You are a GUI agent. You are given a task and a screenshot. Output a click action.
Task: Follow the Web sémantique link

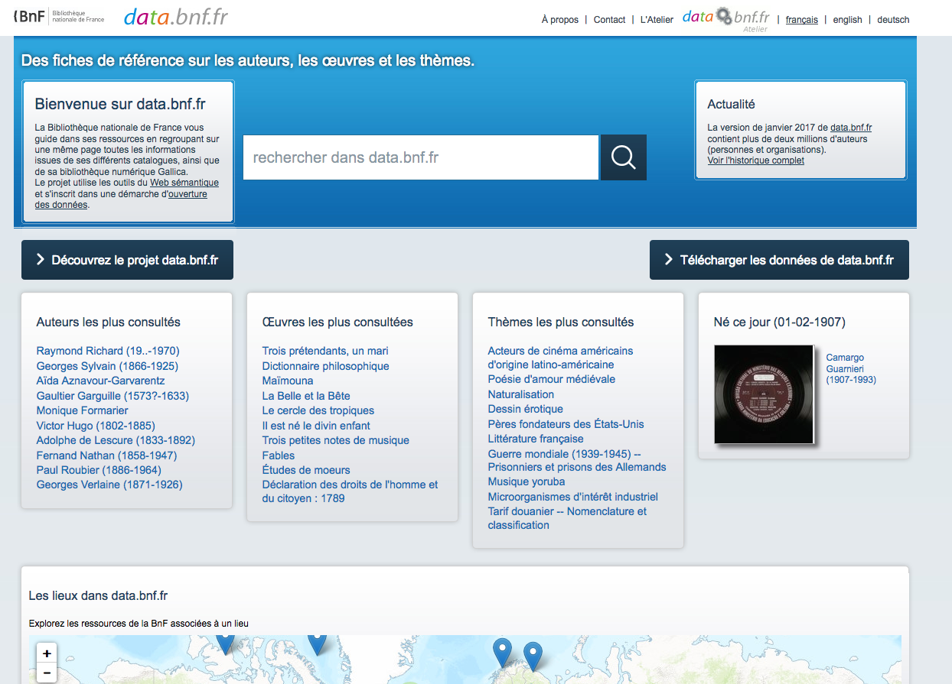(x=184, y=183)
